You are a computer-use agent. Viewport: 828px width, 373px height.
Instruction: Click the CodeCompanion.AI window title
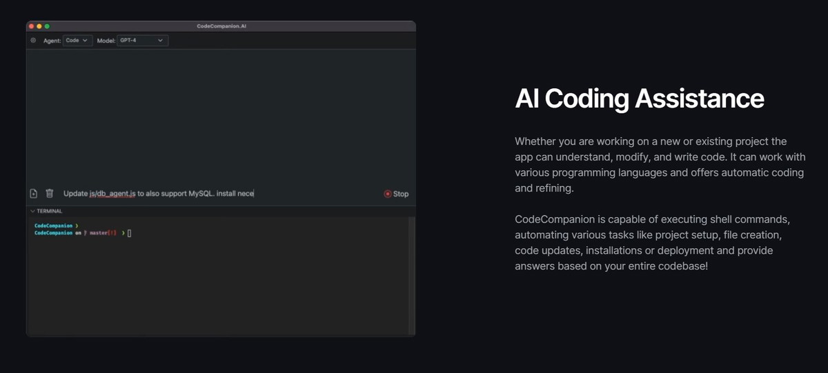pyautogui.click(x=221, y=26)
